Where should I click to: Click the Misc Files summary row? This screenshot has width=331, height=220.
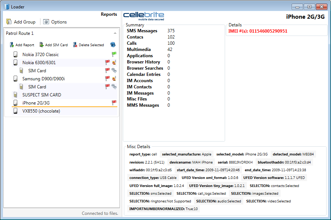click(148, 99)
